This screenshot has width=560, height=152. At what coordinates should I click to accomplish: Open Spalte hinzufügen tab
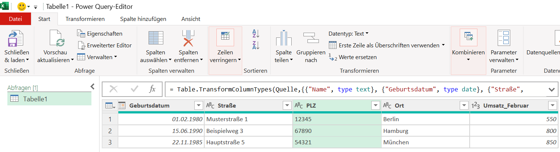click(143, 19)
